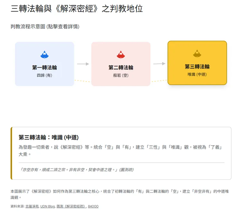Click the blue dharma wheel icon
238x212 pixels.
(44, 55)
